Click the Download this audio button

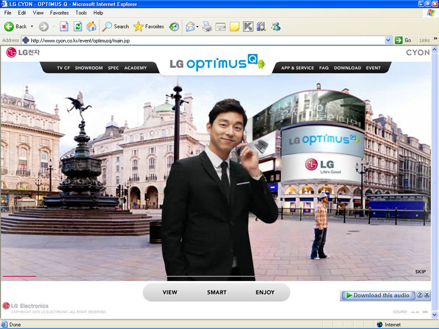[x=378, y=295]
